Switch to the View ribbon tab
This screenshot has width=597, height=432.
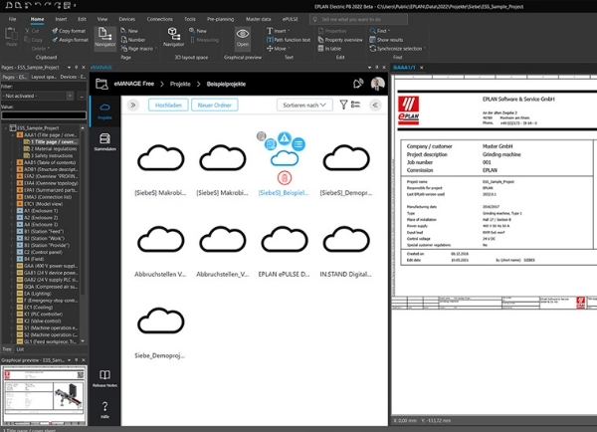coord(102,19)
